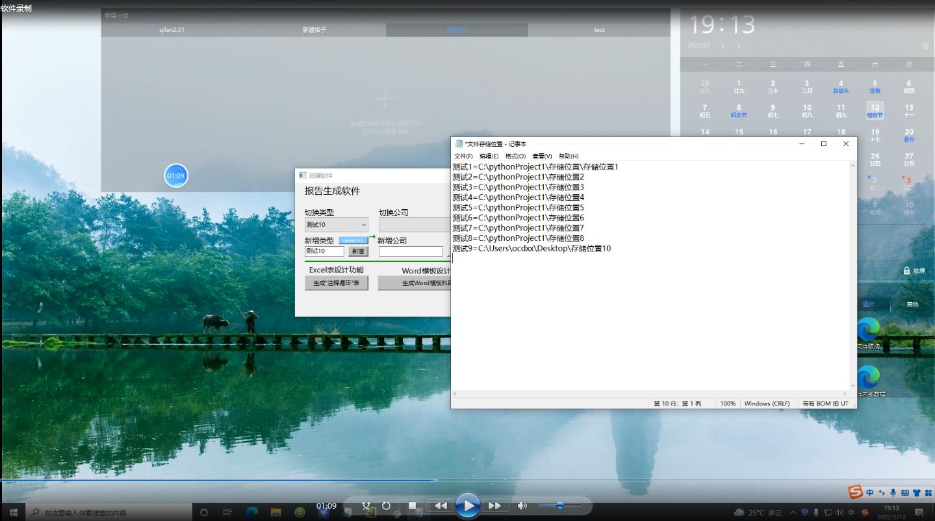
Task: Click the 新增公司 text input field
Action: [x=410, y=251]
